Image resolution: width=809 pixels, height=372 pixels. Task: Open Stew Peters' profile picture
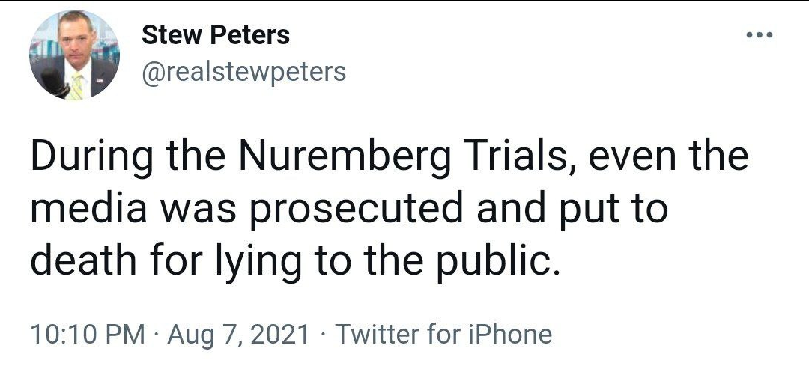coord(74,55)
